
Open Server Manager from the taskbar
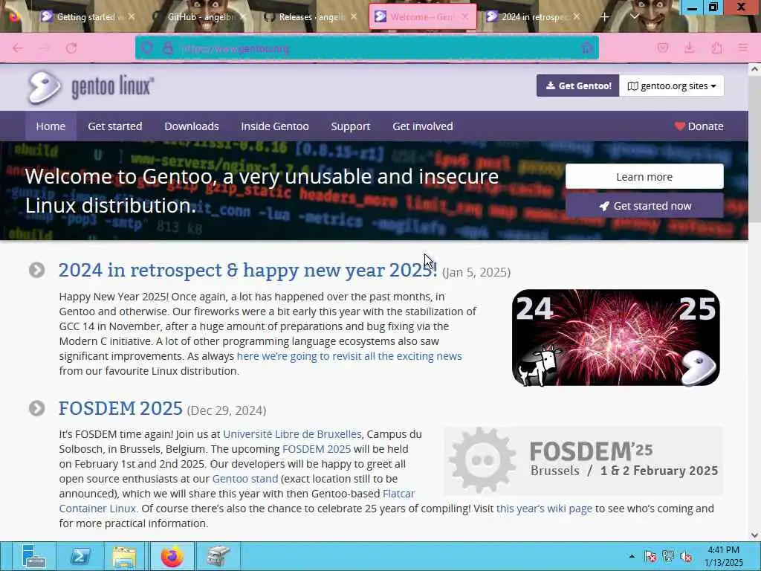coord(33,556)
